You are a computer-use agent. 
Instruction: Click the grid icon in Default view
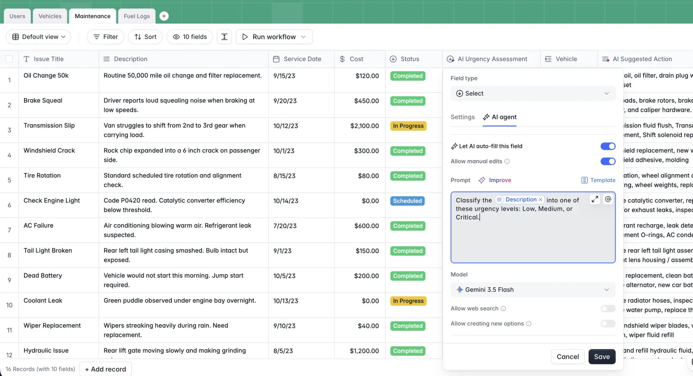[16, 37]
